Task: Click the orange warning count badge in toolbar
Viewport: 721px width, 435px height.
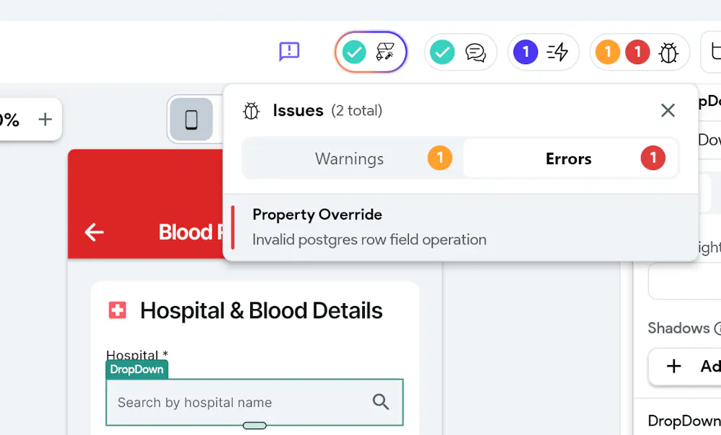Action: 607,52
